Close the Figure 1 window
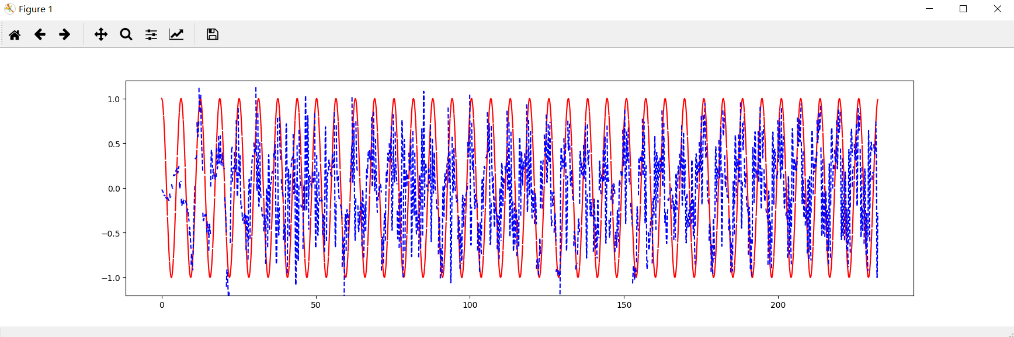The width and height of the screenshot is (1014, 337). (998, 9)
